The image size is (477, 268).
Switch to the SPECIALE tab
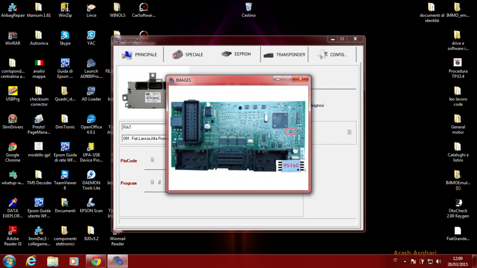(x=188, y=55)
